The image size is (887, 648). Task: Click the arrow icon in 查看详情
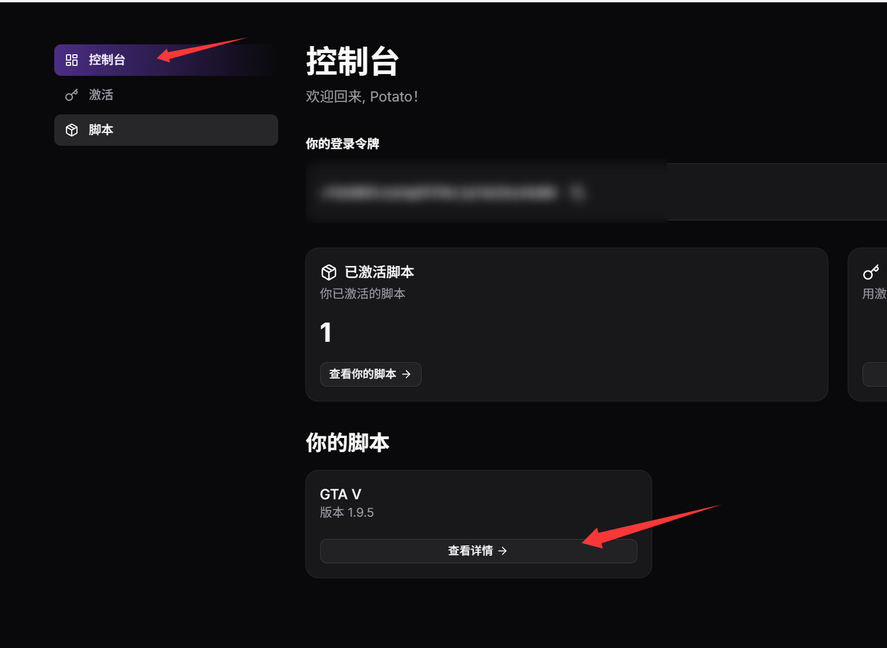point(503,551)
